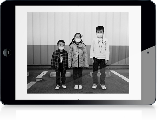This screenshot has height=120, width=159.
Task: Click the white parking line on the right
Action: click(x=120, y=76)
